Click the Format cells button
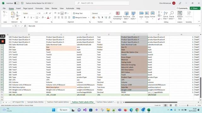 tap(152, 15)
